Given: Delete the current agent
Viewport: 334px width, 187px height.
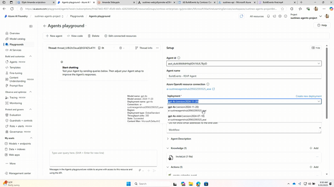Looking at the screenshot, I should point(94,36).
